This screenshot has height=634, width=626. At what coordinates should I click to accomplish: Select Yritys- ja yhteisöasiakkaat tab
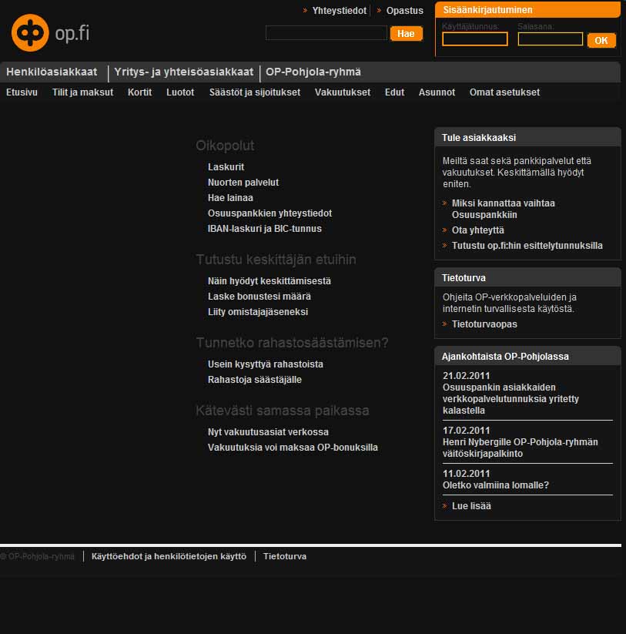(184, 72)
